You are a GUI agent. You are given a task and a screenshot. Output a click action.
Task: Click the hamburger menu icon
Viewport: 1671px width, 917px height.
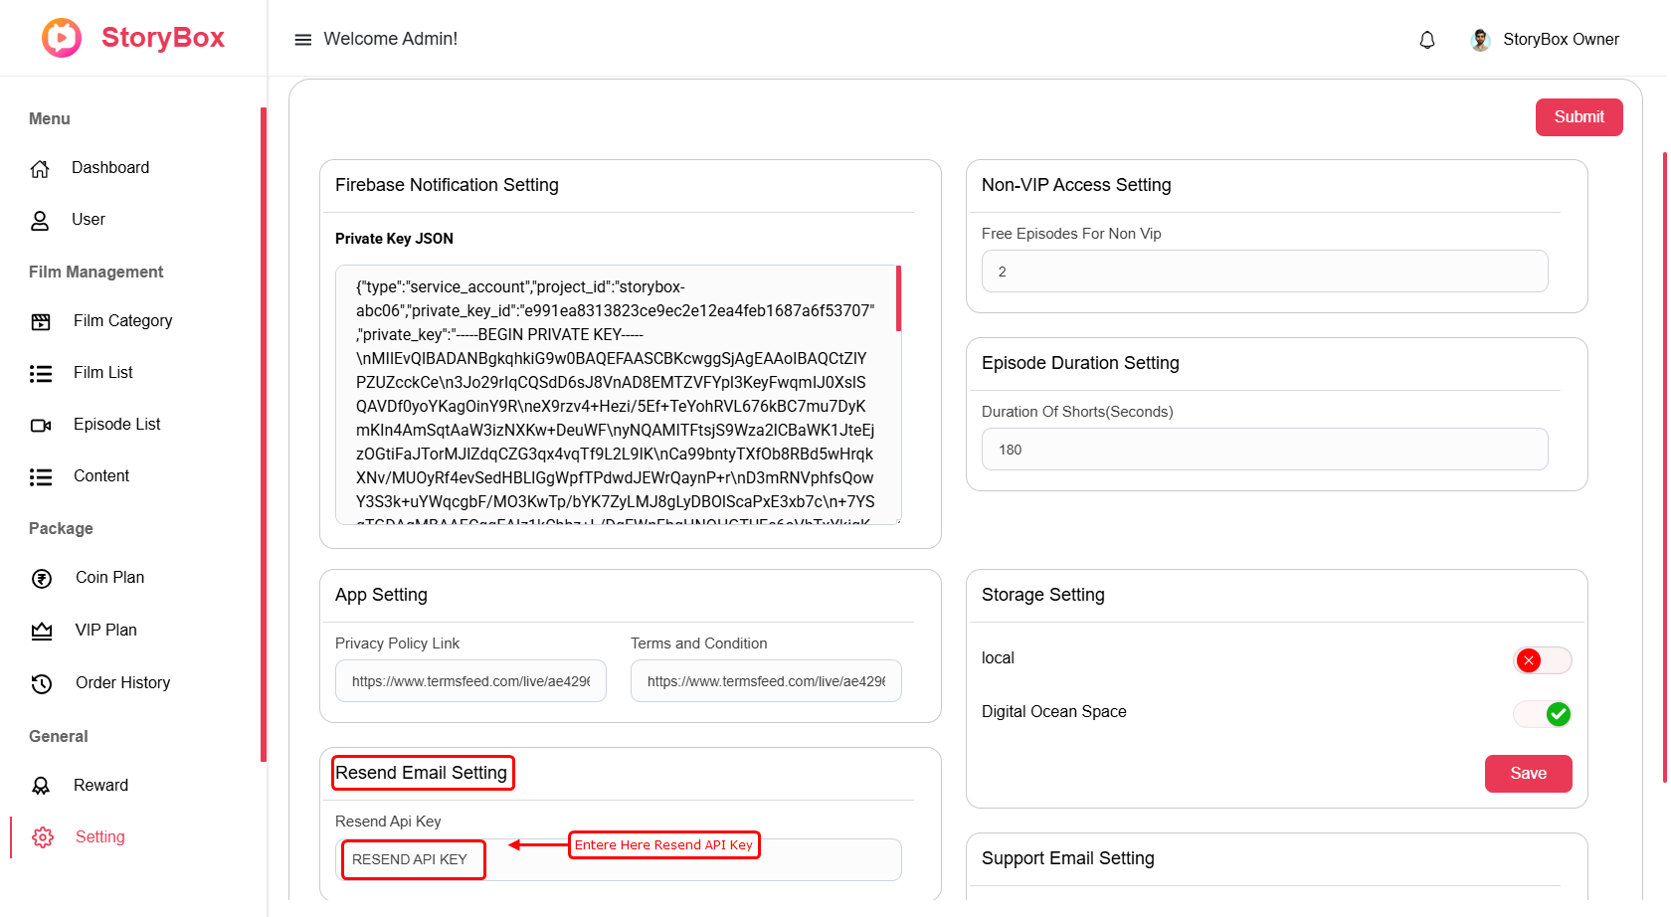pyautogui.click(x=302, y=40)
